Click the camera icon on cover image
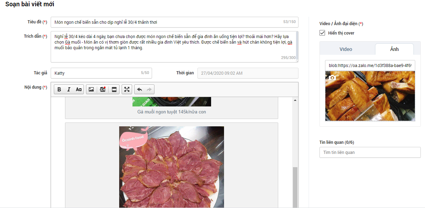The image size is (425, 208). (x=332, y=77)
